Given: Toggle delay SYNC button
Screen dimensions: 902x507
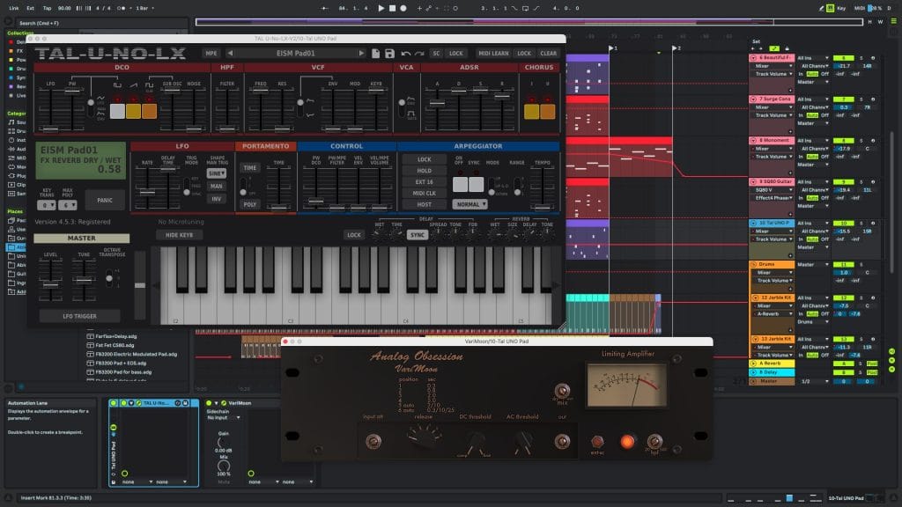Looking at the screenshot, I should coord(418,235).
